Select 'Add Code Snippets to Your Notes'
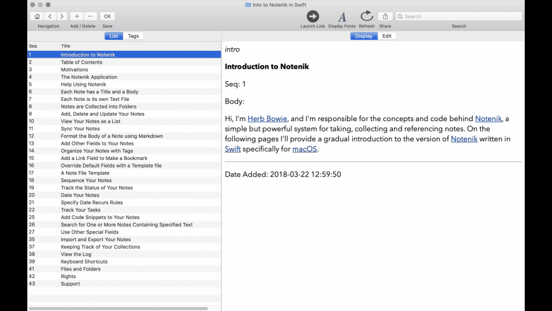 tap(124, 217)
